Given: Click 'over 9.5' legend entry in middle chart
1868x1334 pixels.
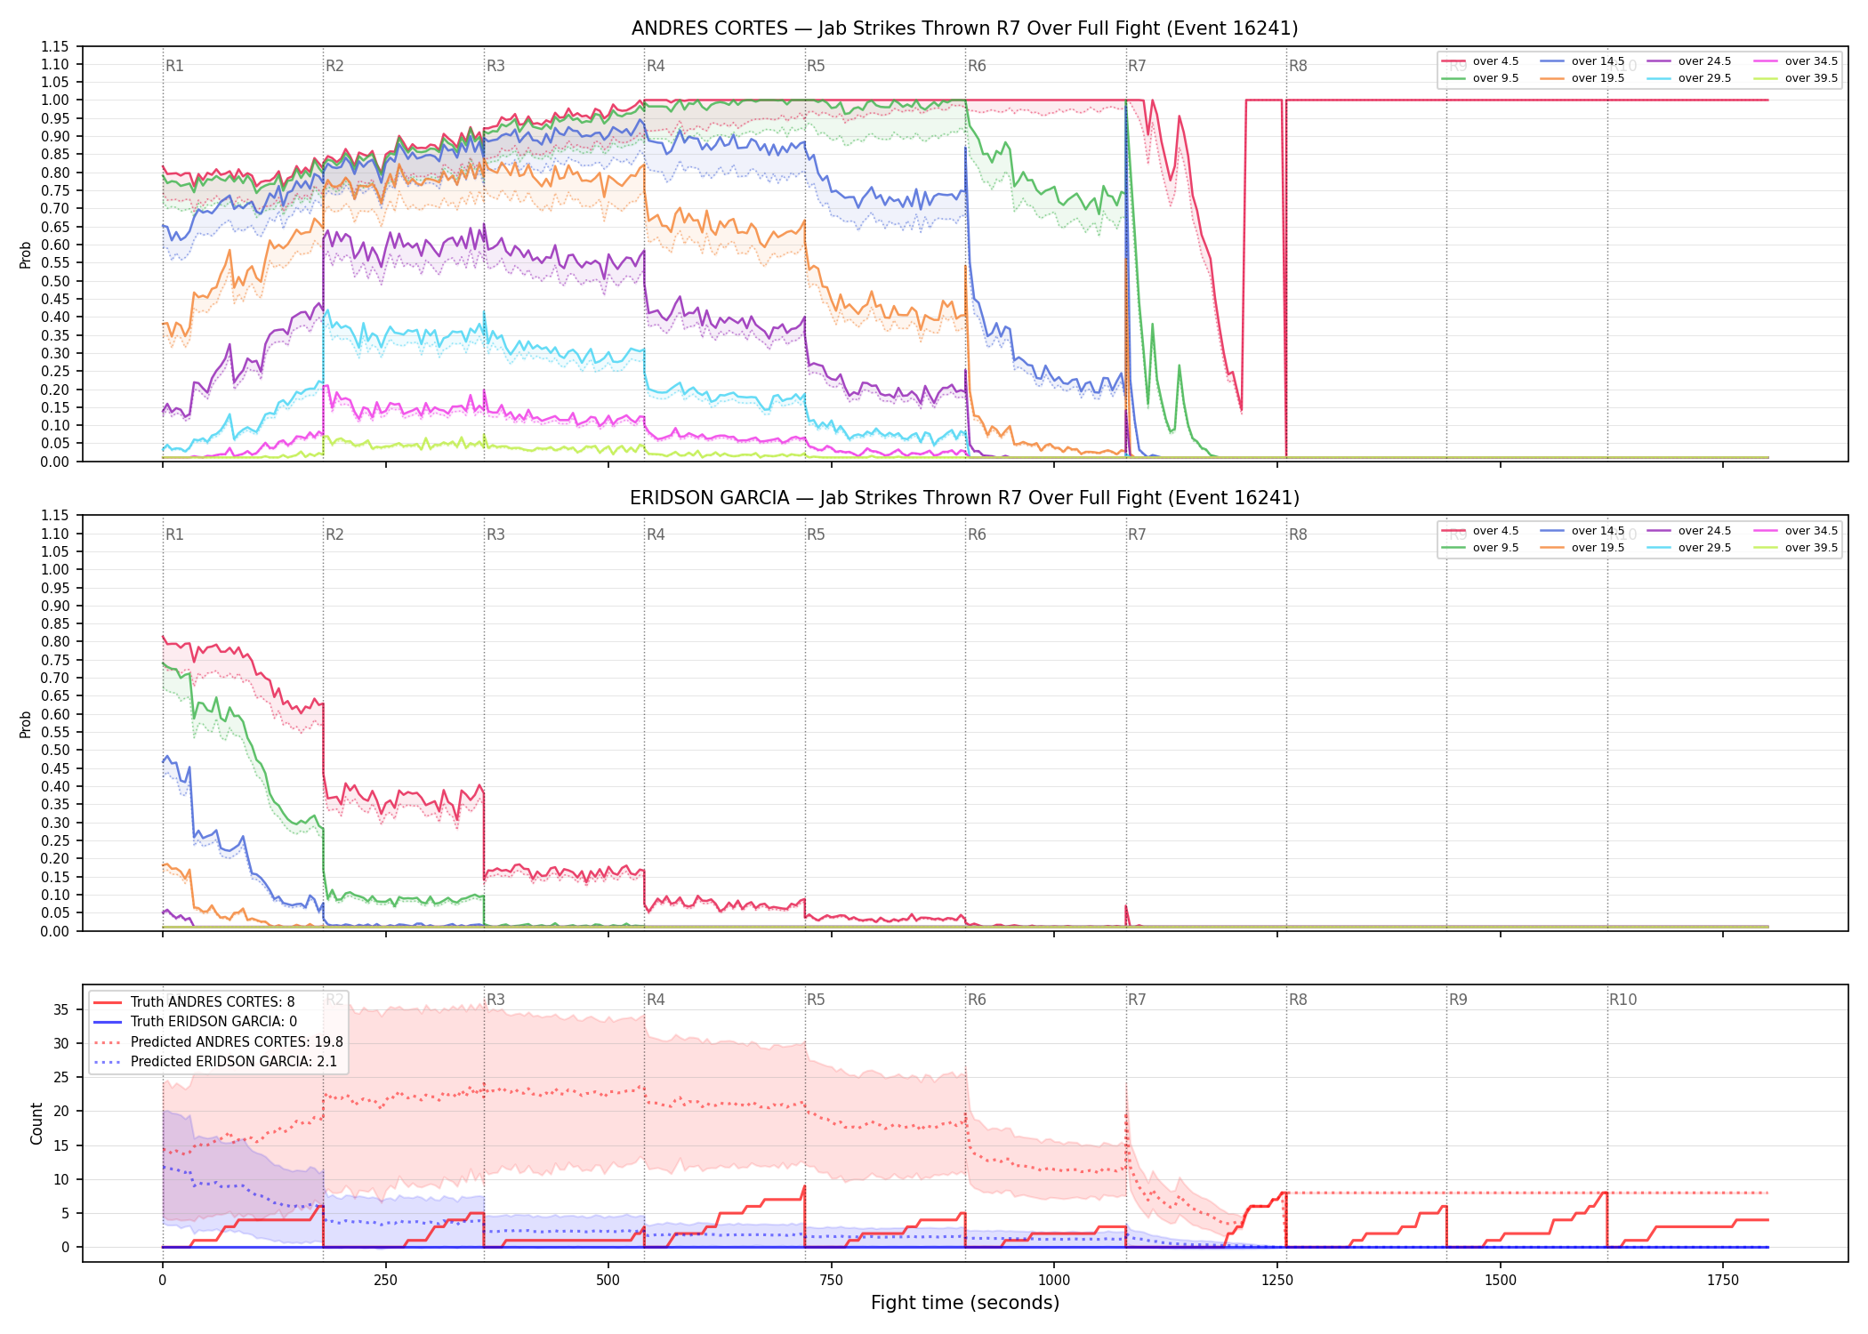Looking at the screenshot, I should point(1480,548).
